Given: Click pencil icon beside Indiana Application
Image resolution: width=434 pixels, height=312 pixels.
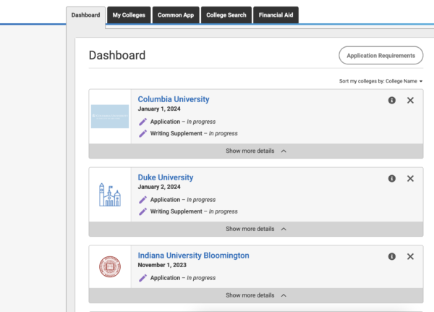Looking at the screenshot, I should pyautogui.click(x=142, y=278).
